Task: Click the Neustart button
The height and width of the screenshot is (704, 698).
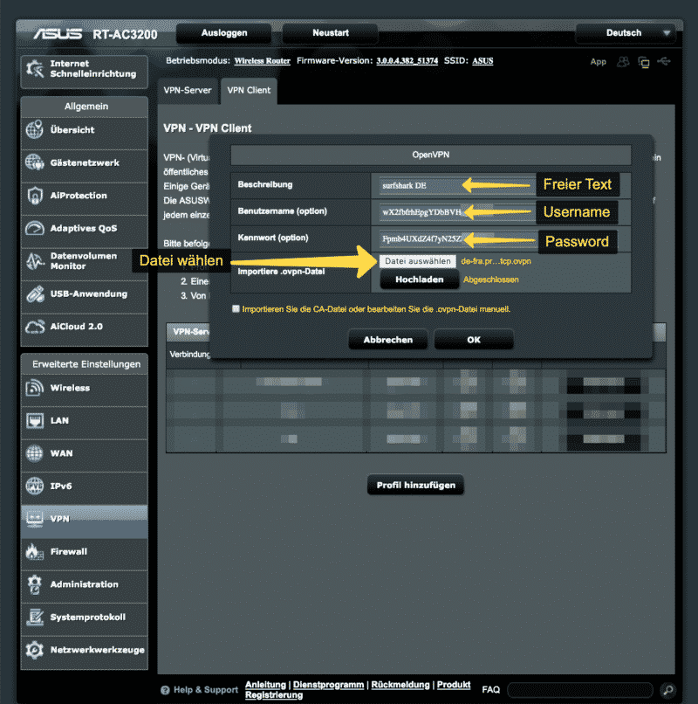Action: [x=331, y=33]
